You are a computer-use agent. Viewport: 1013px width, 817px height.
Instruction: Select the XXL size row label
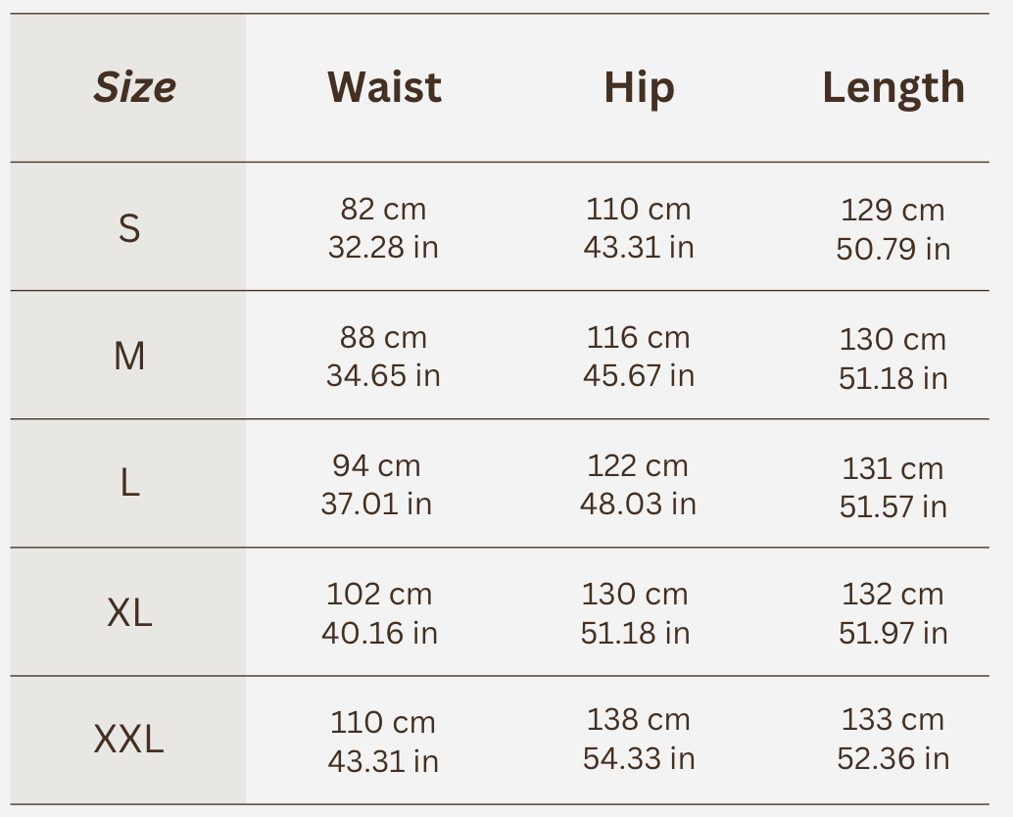click(129, 740)
